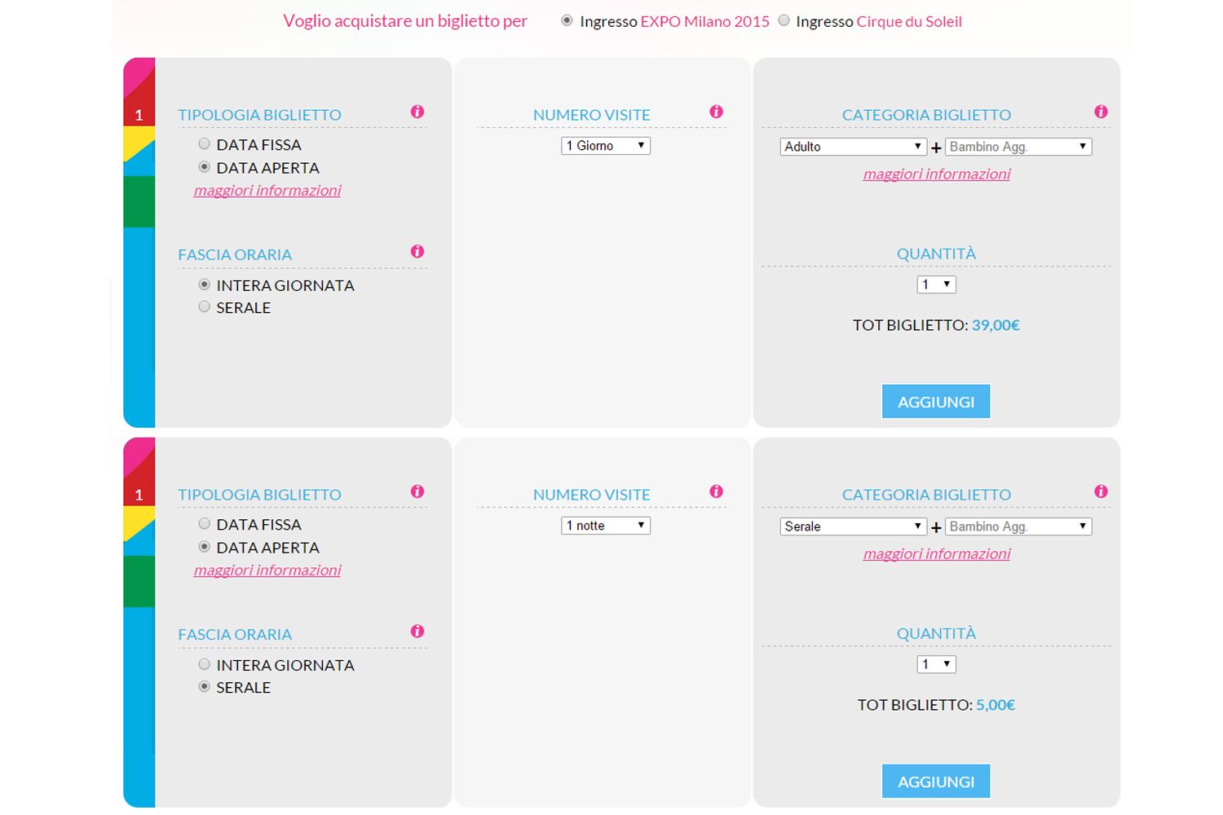Select Ingresso Cirque du Soleil radio option

click(784, 21)
